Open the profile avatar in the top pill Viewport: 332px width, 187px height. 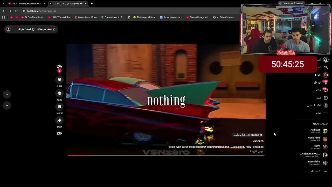[8, 29]
